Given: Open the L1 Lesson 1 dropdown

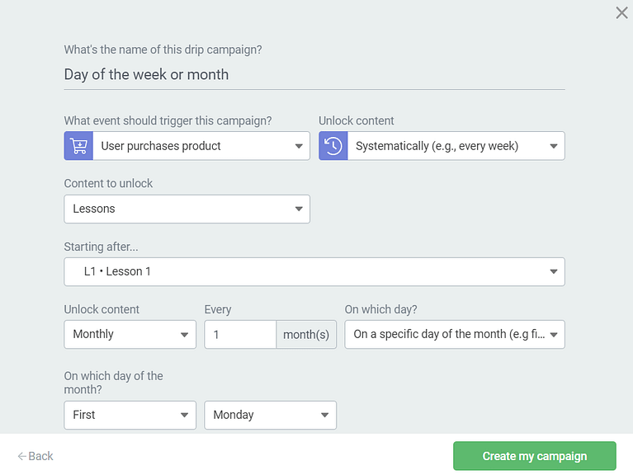Looking at the screenshot, I should (314, 271).
